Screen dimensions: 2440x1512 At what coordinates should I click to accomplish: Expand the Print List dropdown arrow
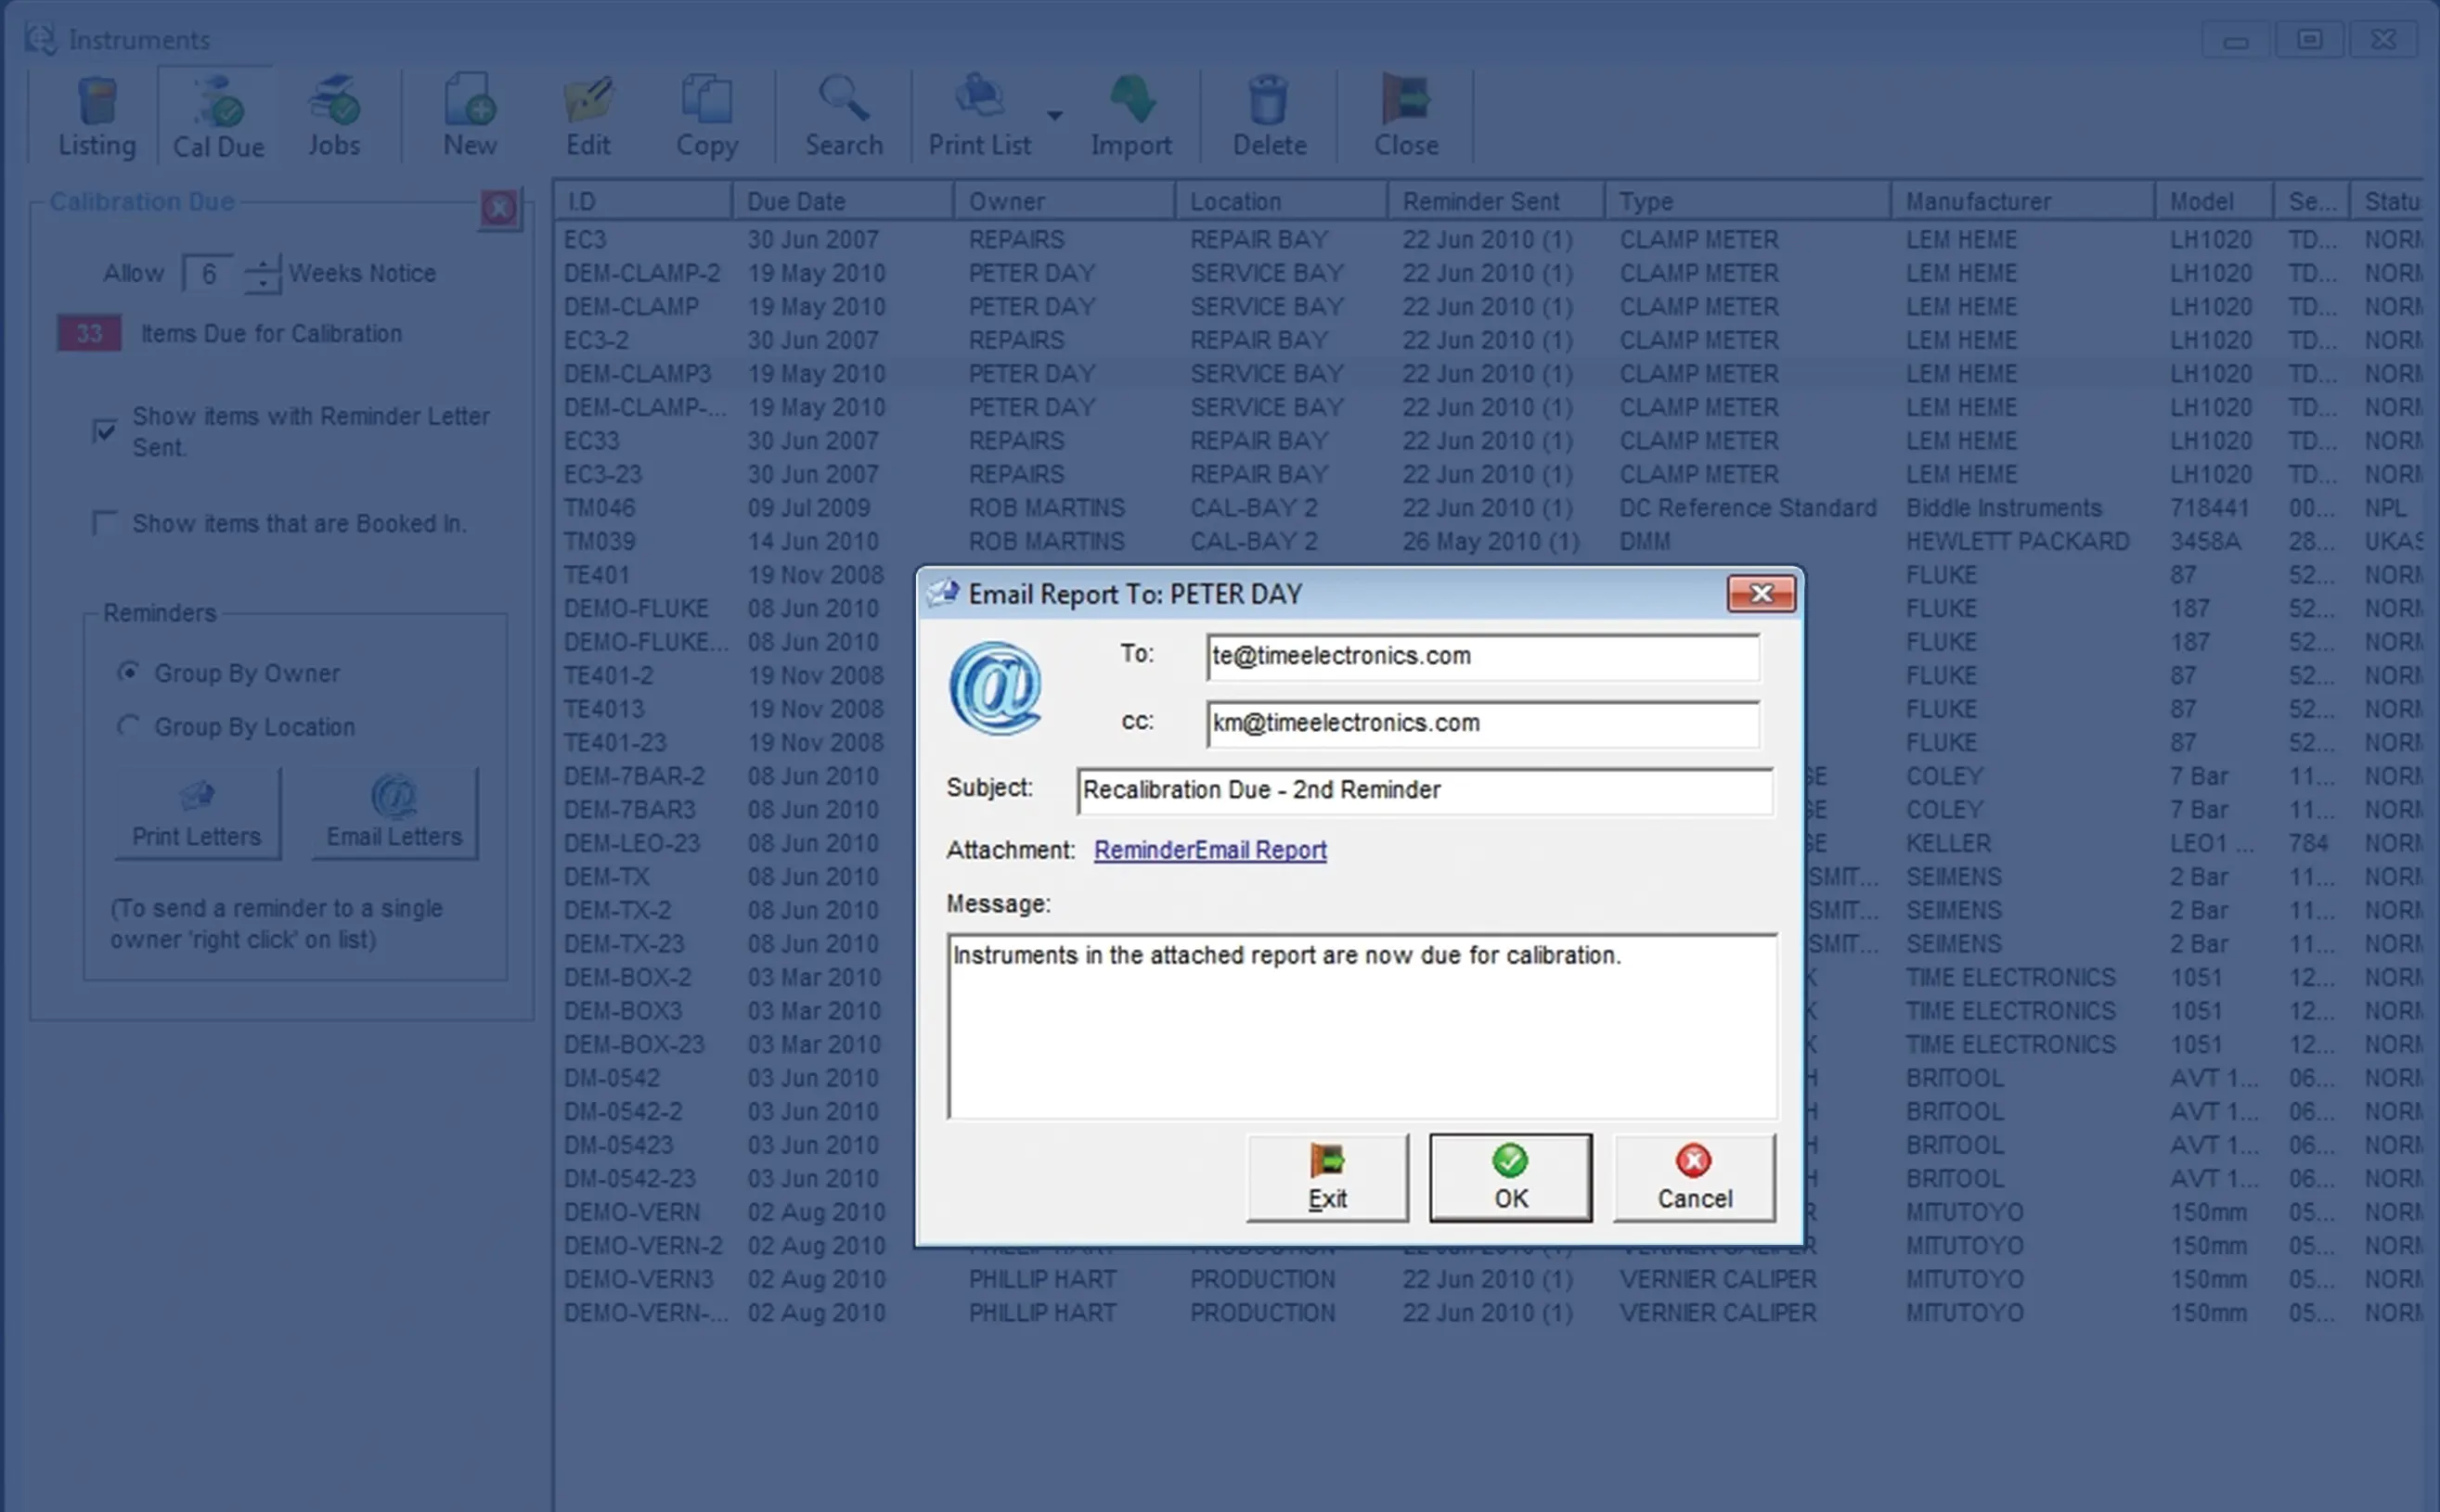point(1054,116)
